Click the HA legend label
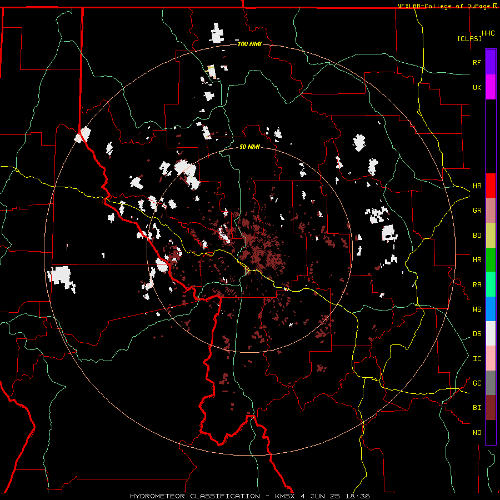The height and width of the screenshot is (500, 500). pyautogui.click(x=477, y=186)
